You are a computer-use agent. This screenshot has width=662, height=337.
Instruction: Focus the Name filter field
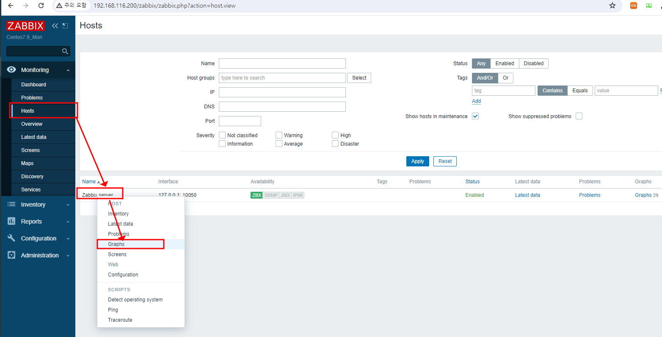tap(282, 64)
